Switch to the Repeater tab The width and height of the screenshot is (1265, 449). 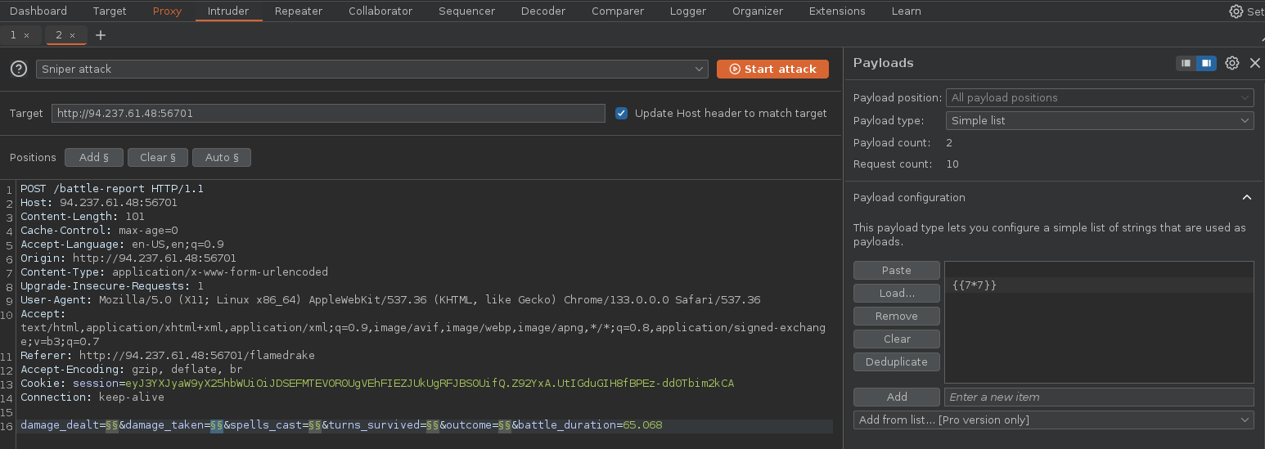click(299, 11)
